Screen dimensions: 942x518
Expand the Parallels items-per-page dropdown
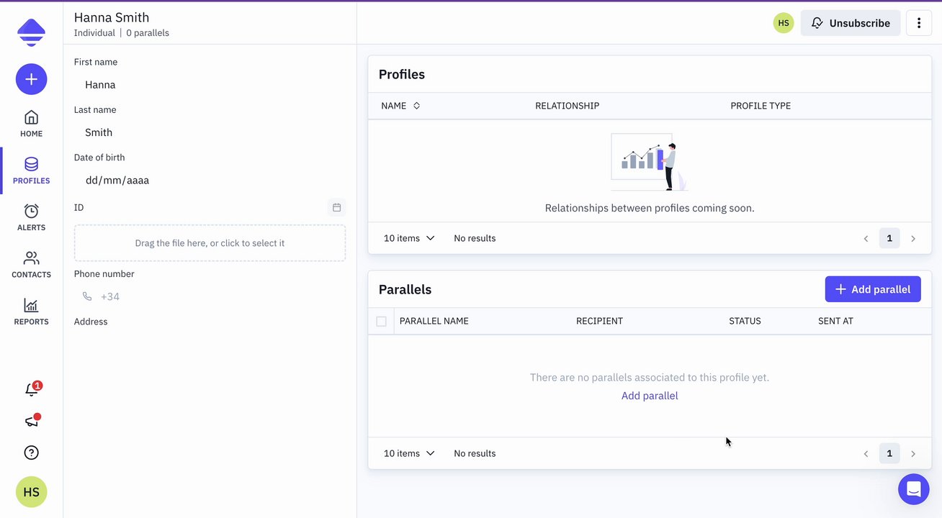point(409,453)
